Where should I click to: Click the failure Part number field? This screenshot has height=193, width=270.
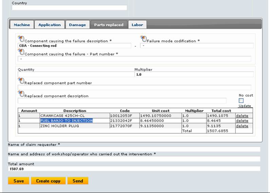tap(134, 59)
